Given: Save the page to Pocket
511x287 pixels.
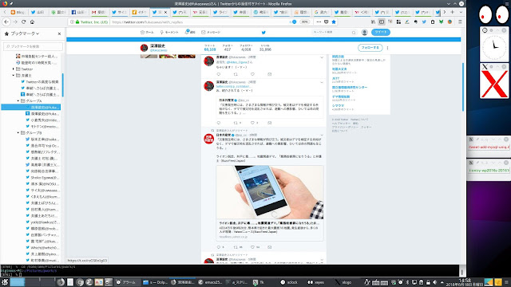Looking at the screenshot, I should [x=327, y=22].
